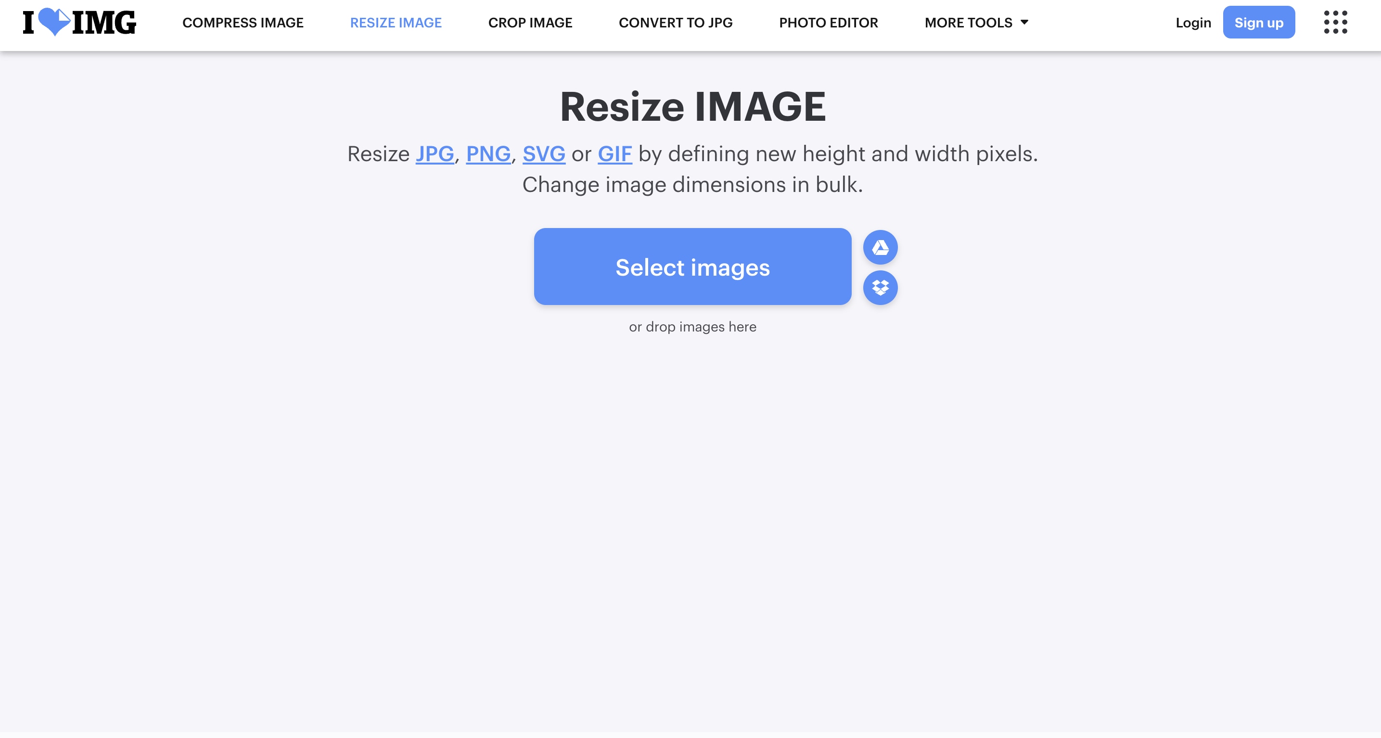Follow the GIF link

click(615, 154)
